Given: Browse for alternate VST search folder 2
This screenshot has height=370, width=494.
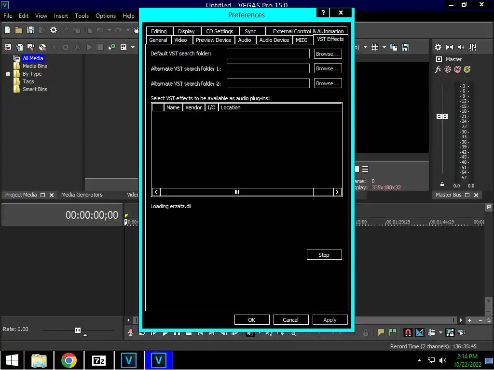Looking at the screenshot, I should (x=328, y=83).
